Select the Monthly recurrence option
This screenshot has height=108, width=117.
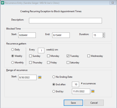click(x=13, y=62)
